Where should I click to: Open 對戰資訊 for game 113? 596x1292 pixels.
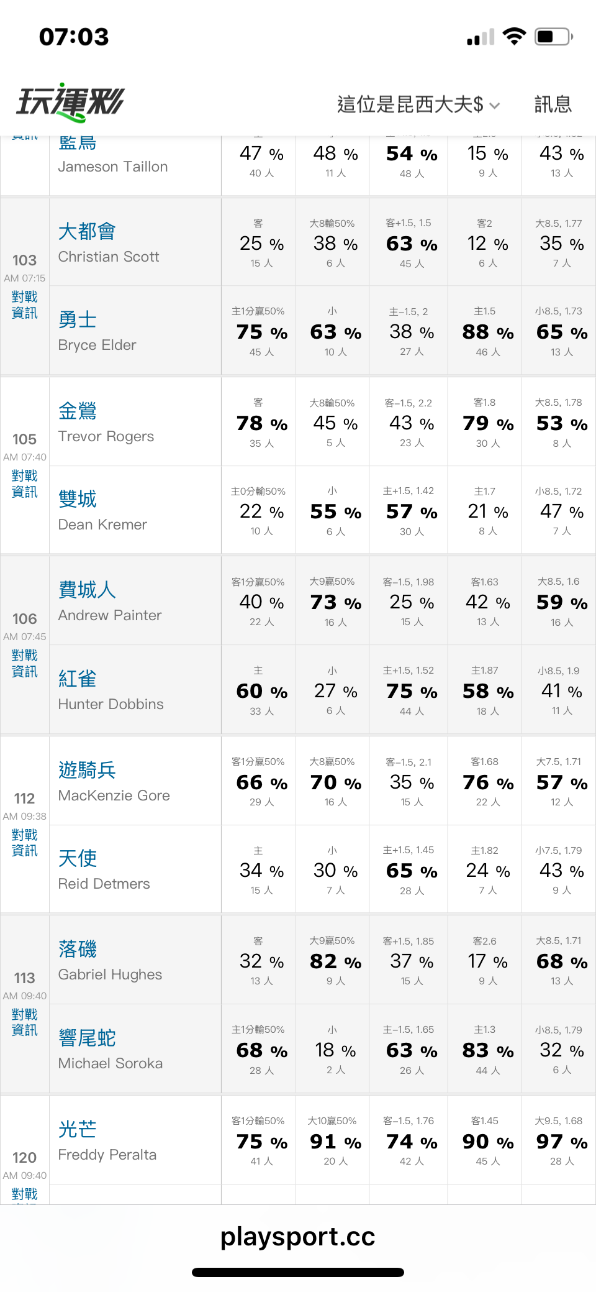25,1022
